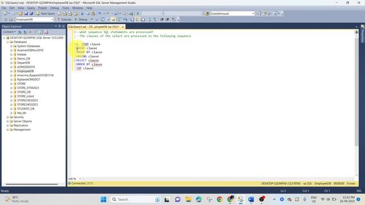Open the Window menu
Screen dimensions: 365x205
[78, 8]
